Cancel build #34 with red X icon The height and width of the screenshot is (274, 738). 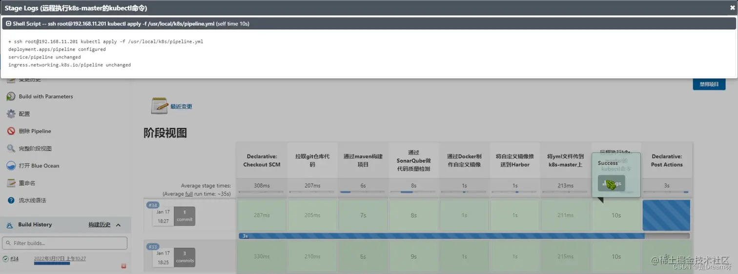coord(123,266)
